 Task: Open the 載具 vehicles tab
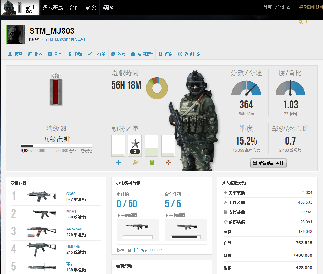click(x=55, y=54)
